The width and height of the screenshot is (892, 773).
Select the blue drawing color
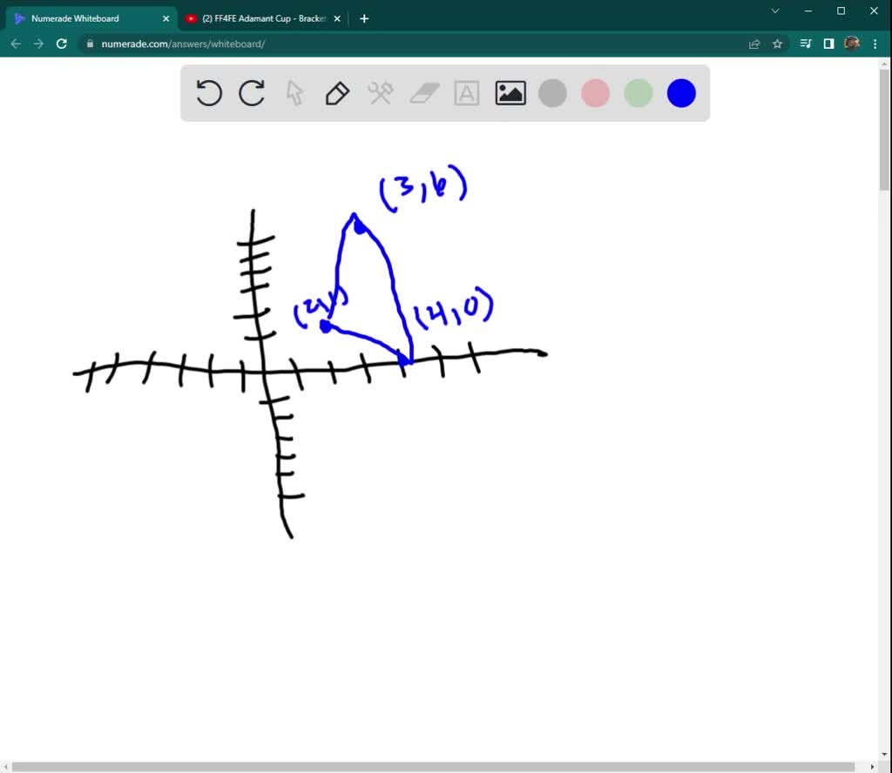[681, 93]
